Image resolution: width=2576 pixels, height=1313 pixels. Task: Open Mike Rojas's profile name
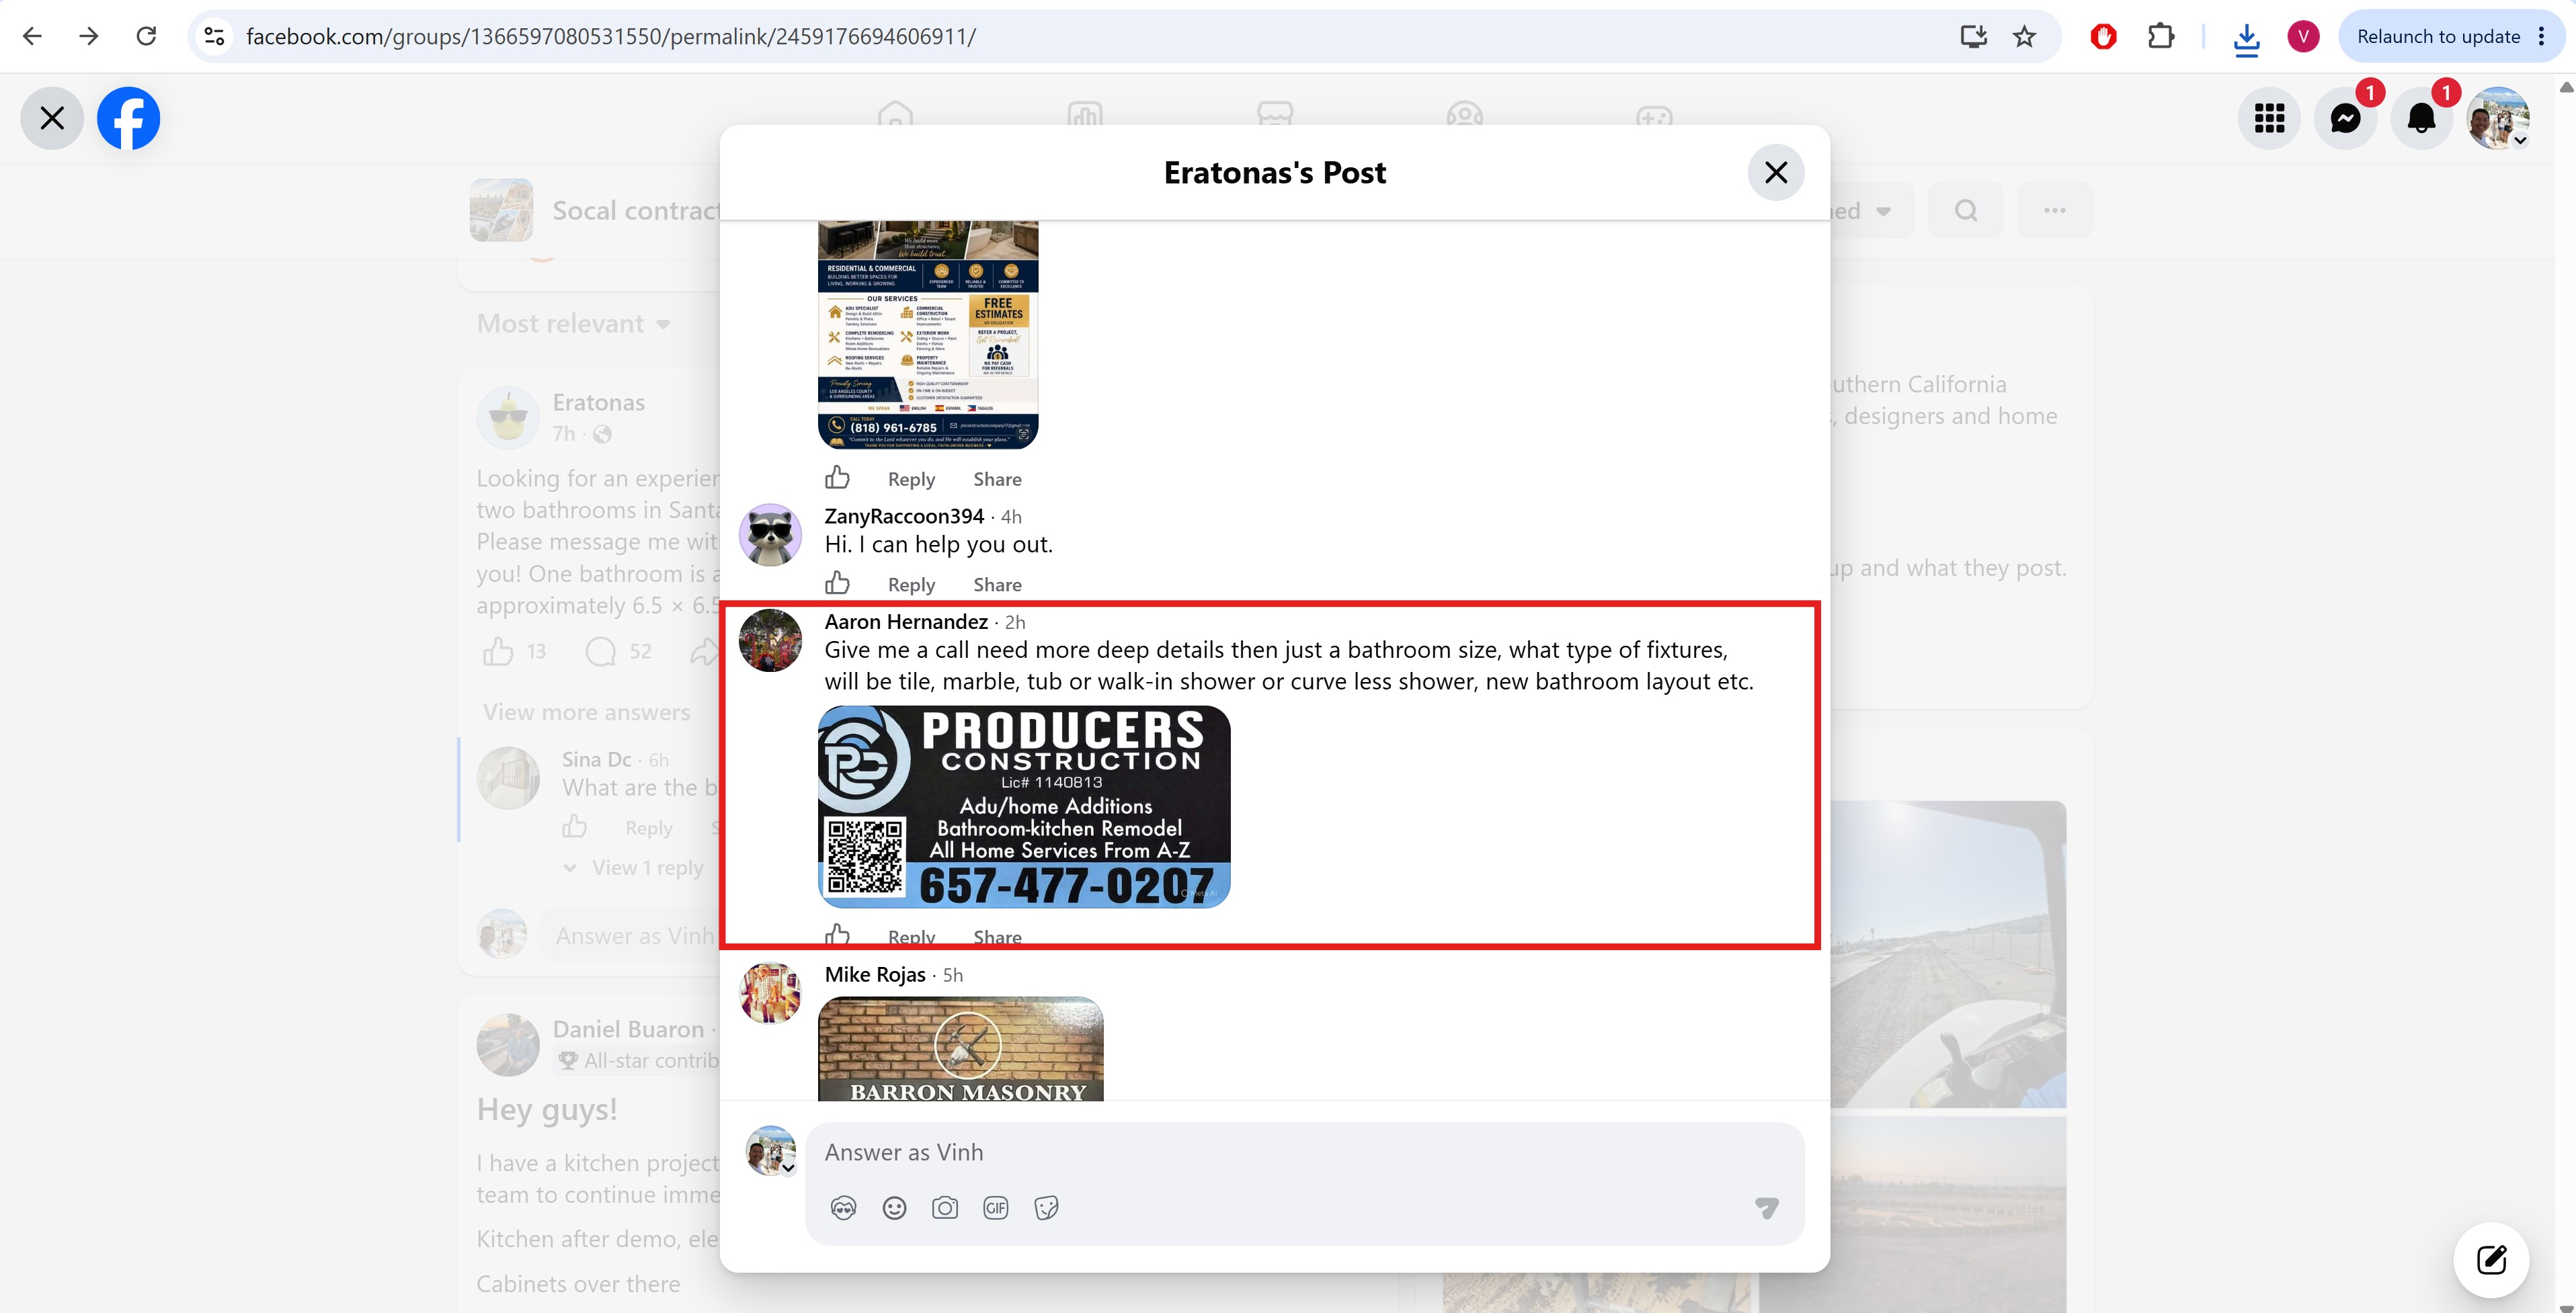pyautogui.click(x=875, y=974)
